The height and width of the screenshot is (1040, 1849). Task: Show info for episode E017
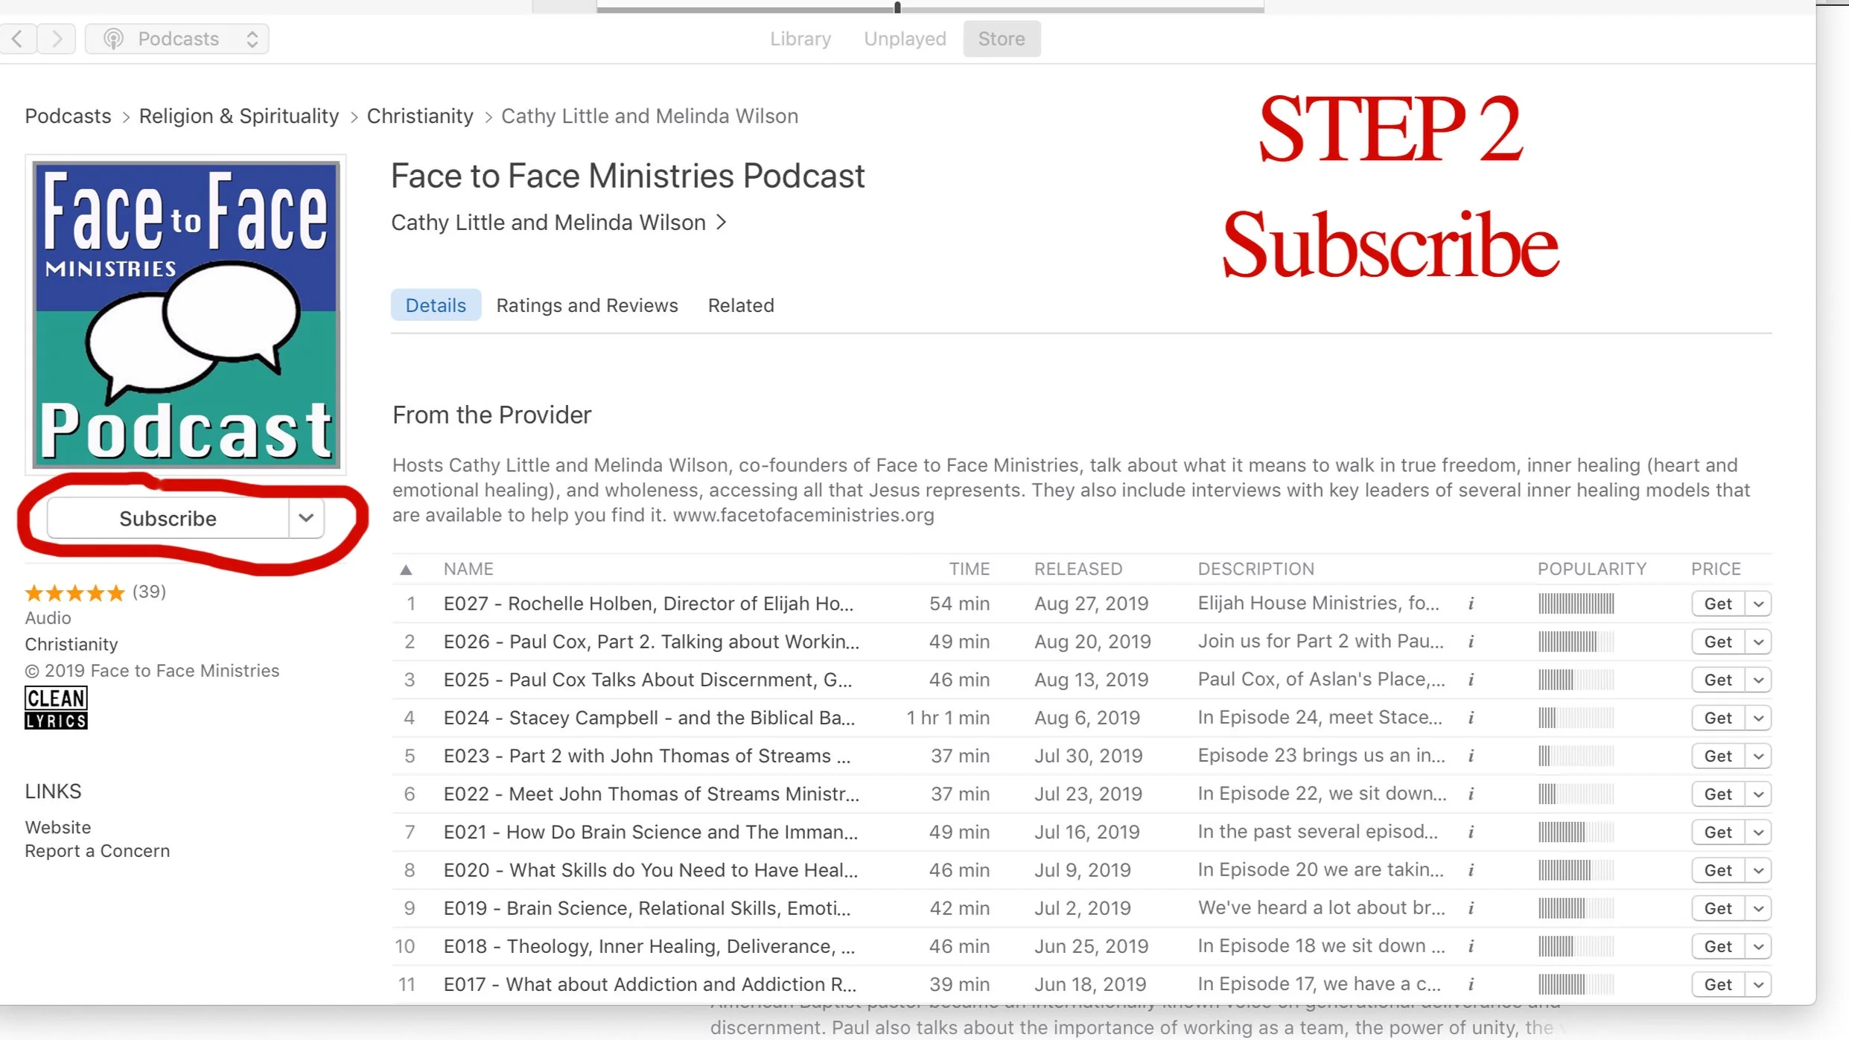(x=1471, y=984)
